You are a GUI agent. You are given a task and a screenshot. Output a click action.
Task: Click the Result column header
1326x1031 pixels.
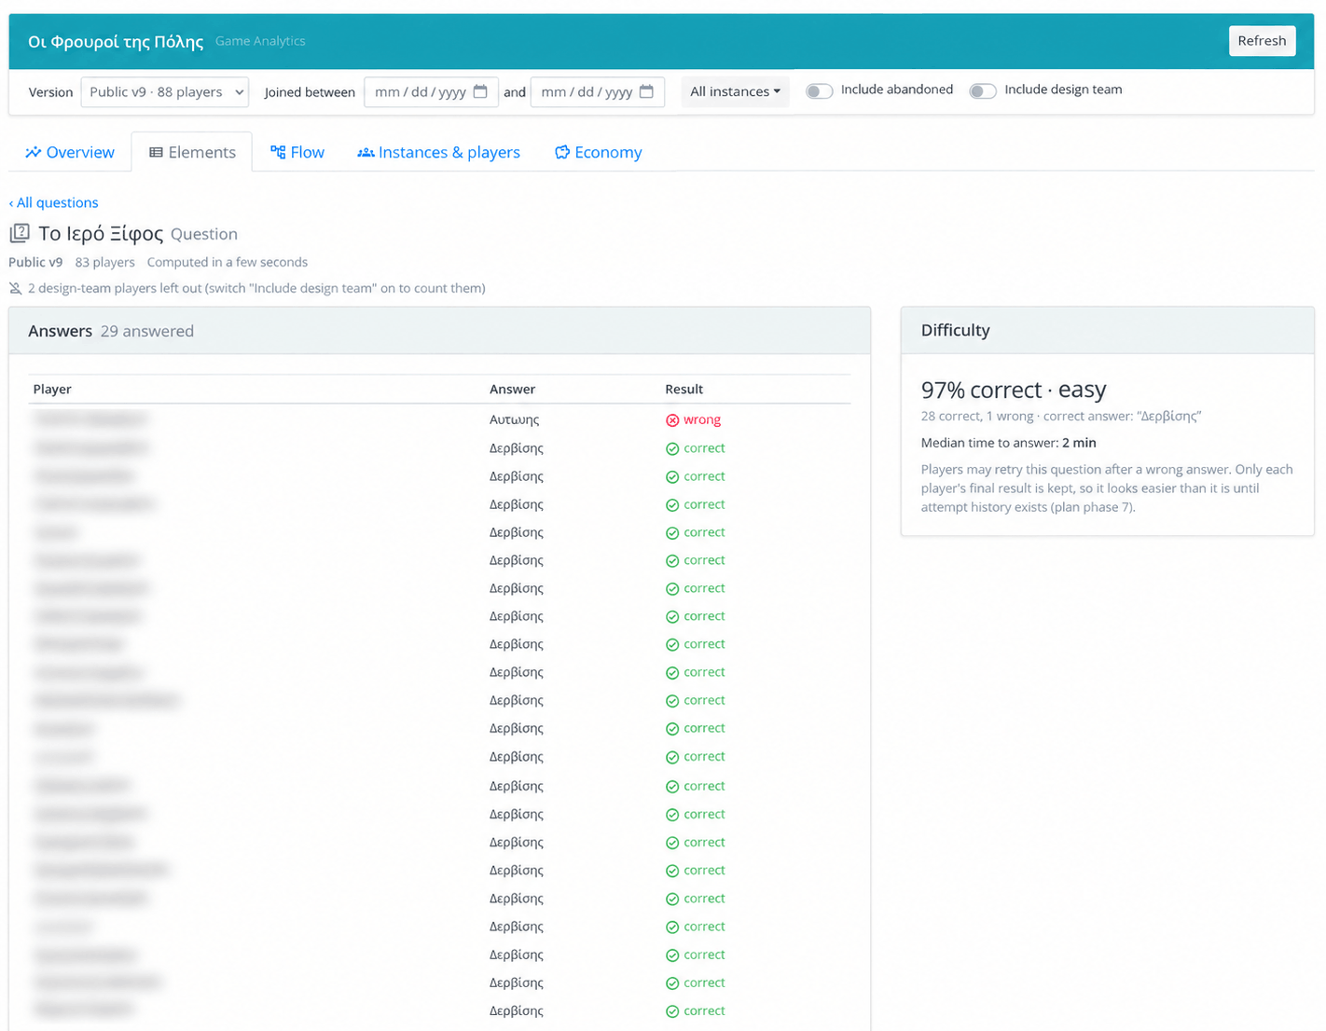[684, 389]
